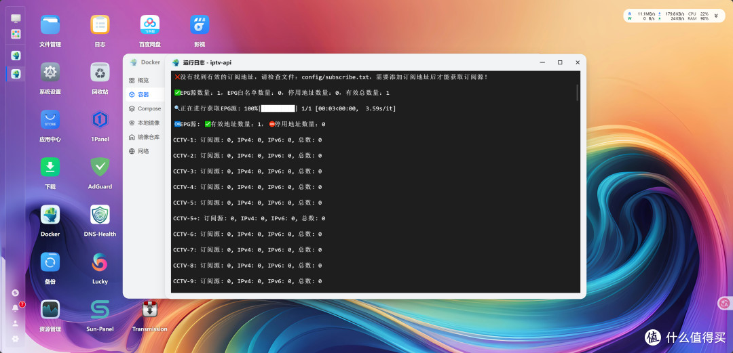Launch the 备份 backup app
Image resolution: width=733 pixels, height=353 pixels.
coord(50,262)
